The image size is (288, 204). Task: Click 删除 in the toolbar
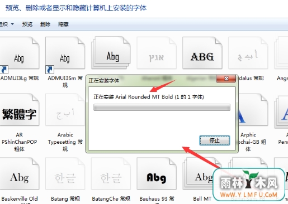point(45,24)
